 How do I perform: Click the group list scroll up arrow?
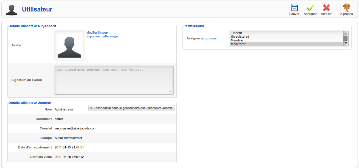pos(346,33)
